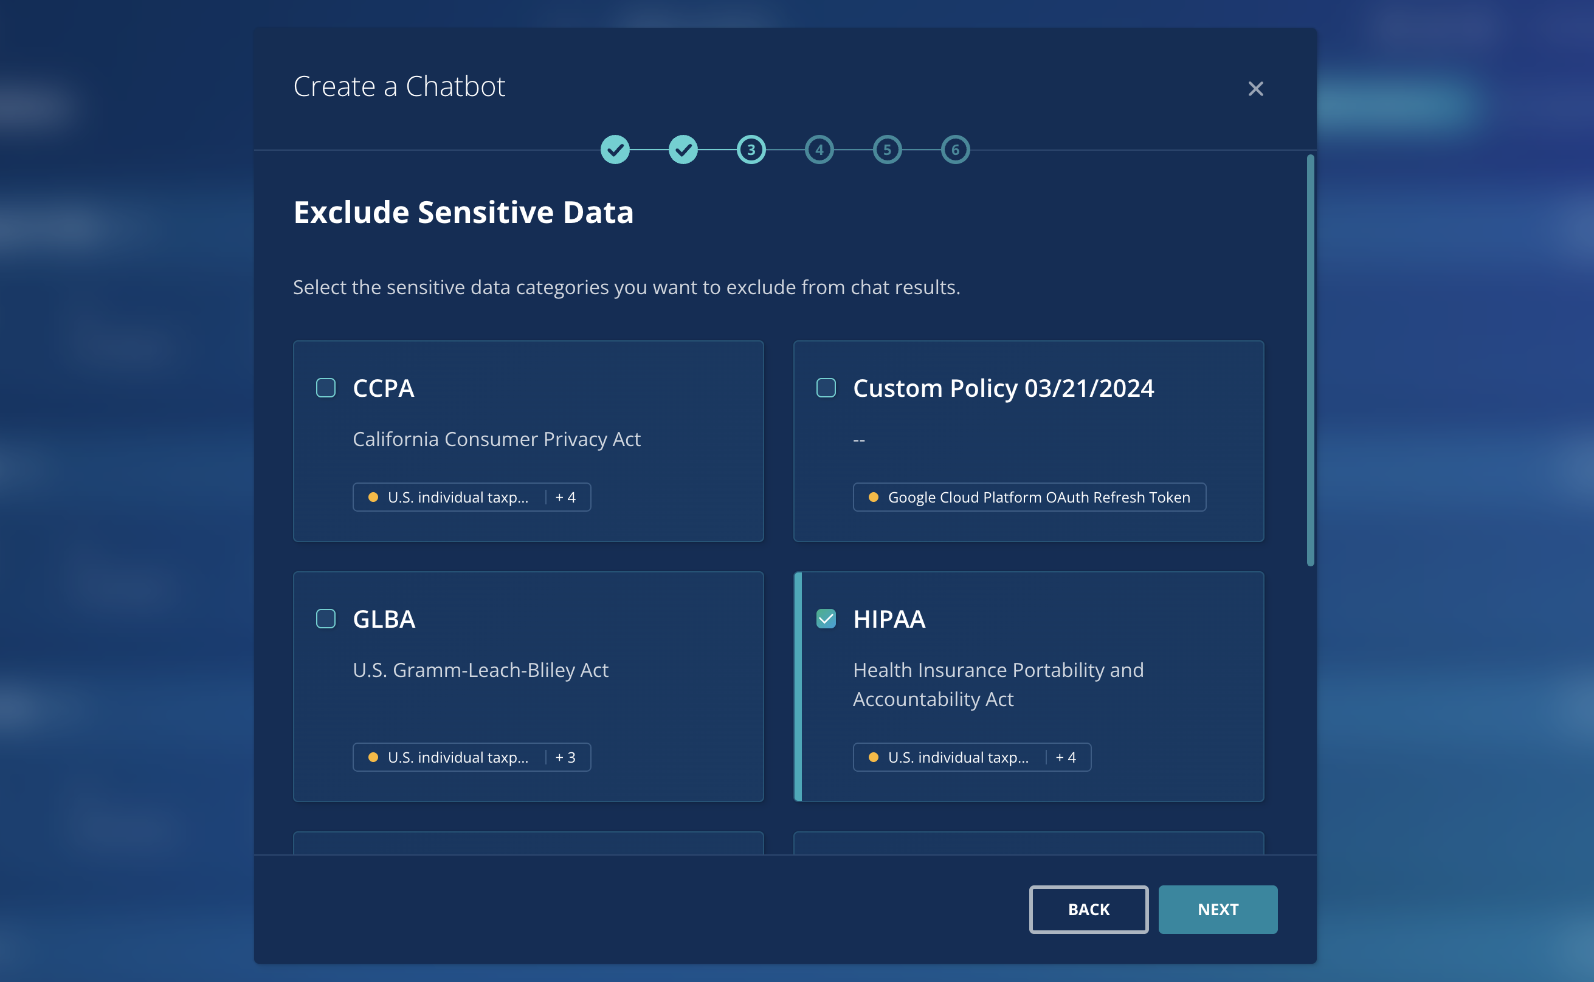Image resolution: width=1594 pixels, height=982 pixels.
Task: Click Google Cloud Platform OAuth Refresh Token tag
Action: [1029, 497]
